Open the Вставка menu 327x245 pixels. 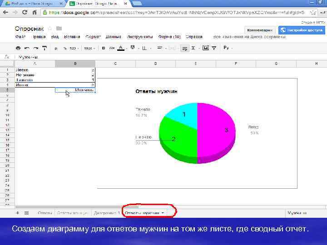click(x=72, y=37)
